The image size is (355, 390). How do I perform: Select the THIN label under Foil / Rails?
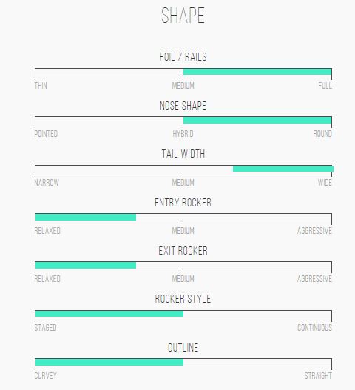[41, 86]
